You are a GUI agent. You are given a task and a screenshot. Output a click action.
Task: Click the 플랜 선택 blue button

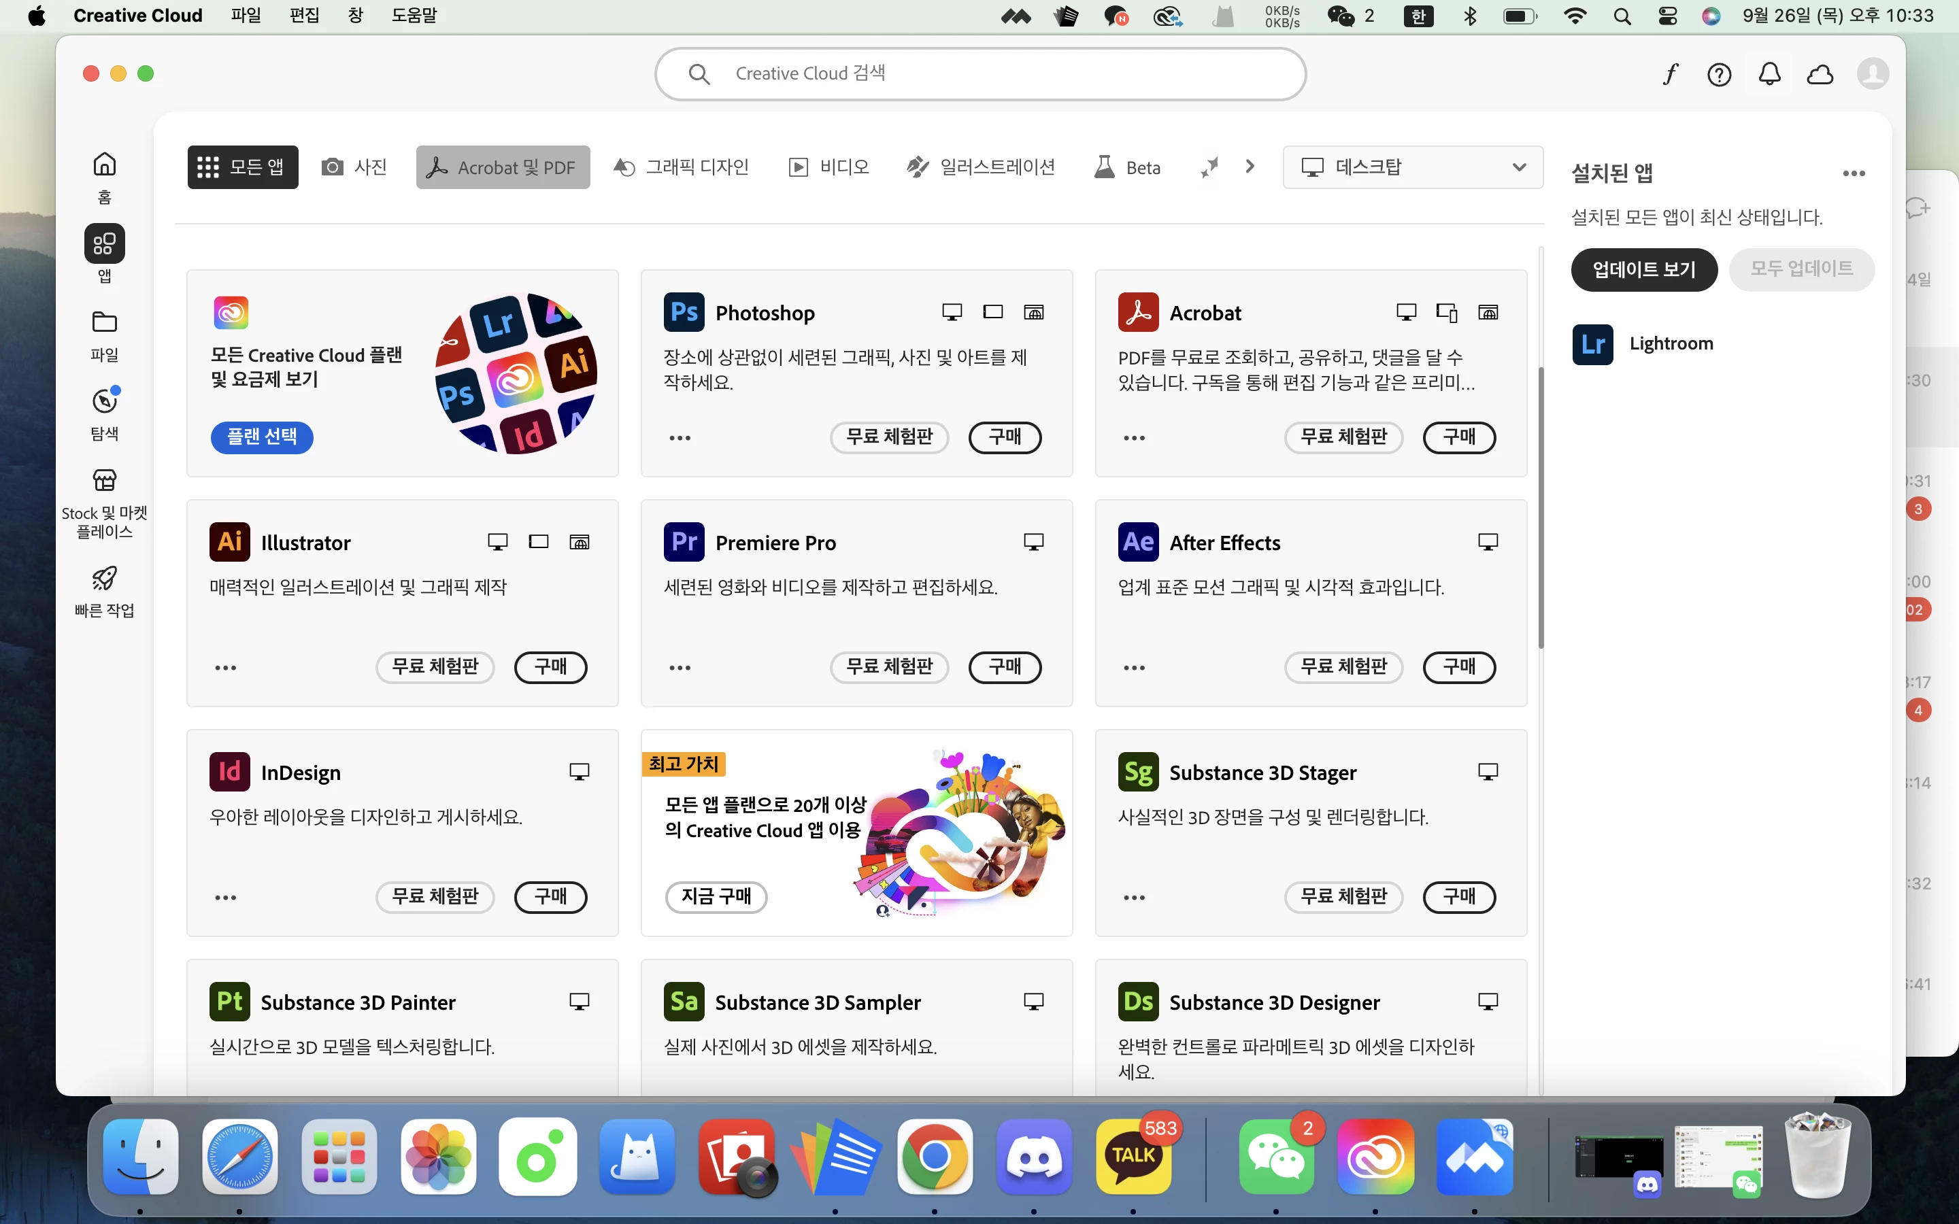coord(261,437)
